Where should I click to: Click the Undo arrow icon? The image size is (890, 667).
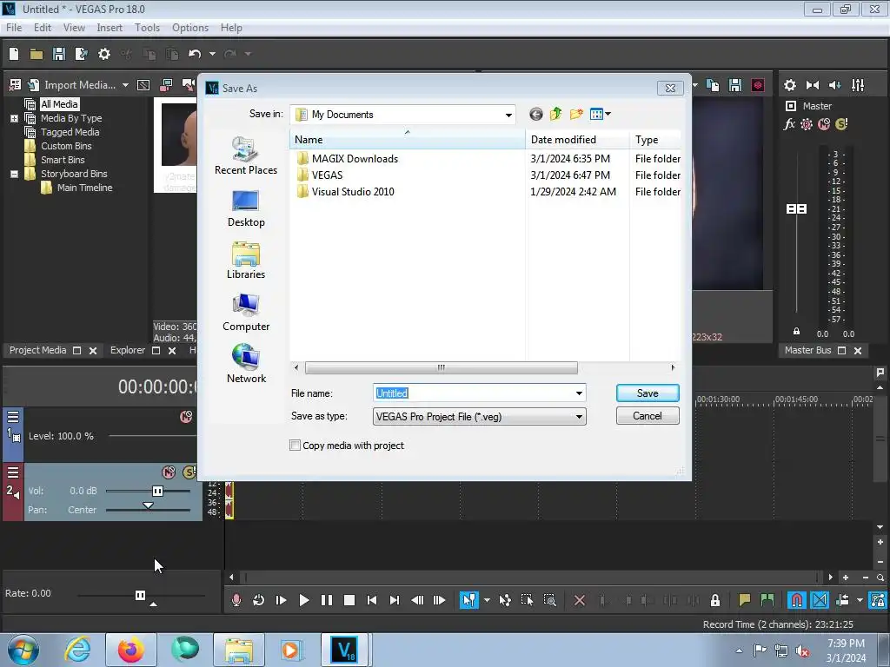195,54
